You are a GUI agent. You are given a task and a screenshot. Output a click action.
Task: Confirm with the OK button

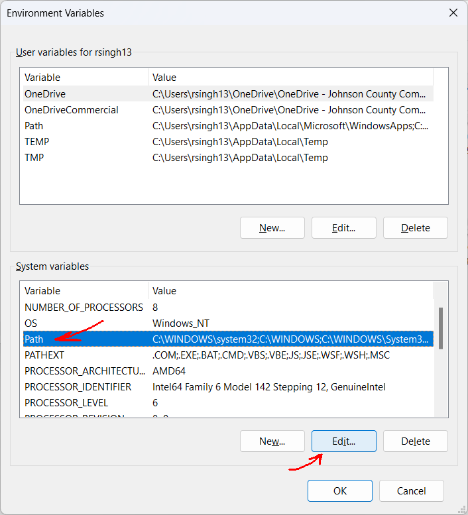340,490
